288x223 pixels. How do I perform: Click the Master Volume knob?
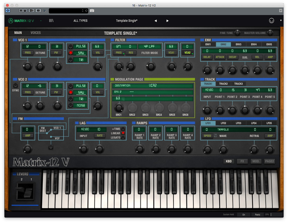click(270, 33)
